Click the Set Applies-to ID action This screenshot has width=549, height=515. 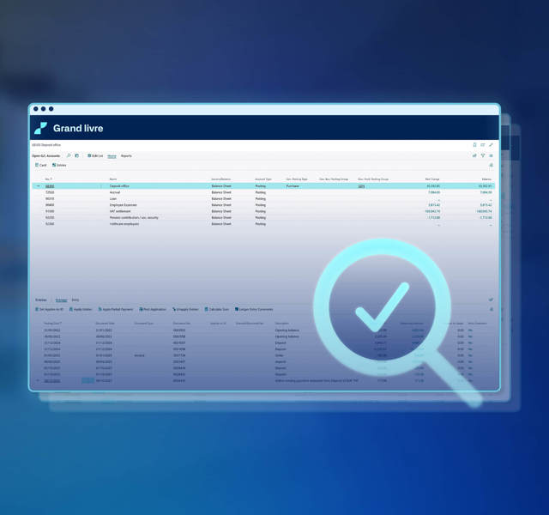50,309
